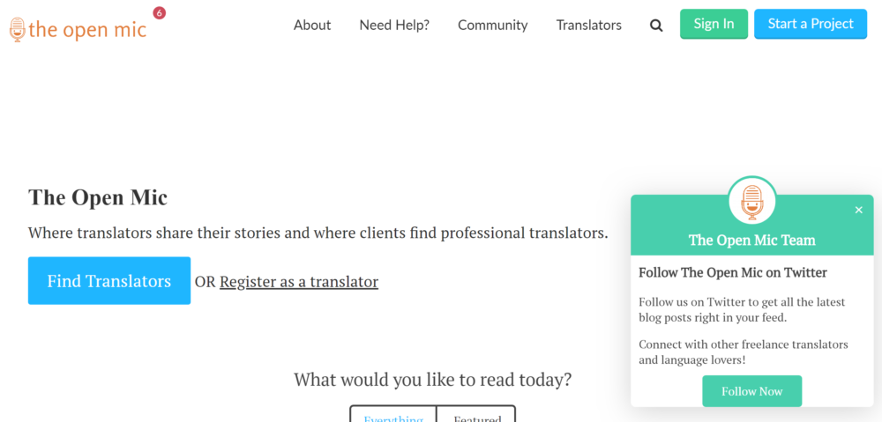Screen dimensions: 882x422
Task: Click the Follow Now button
Action: [x=752, y=391]
